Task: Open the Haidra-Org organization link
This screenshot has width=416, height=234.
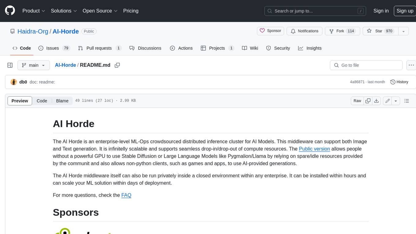Action: pos(33,31)
